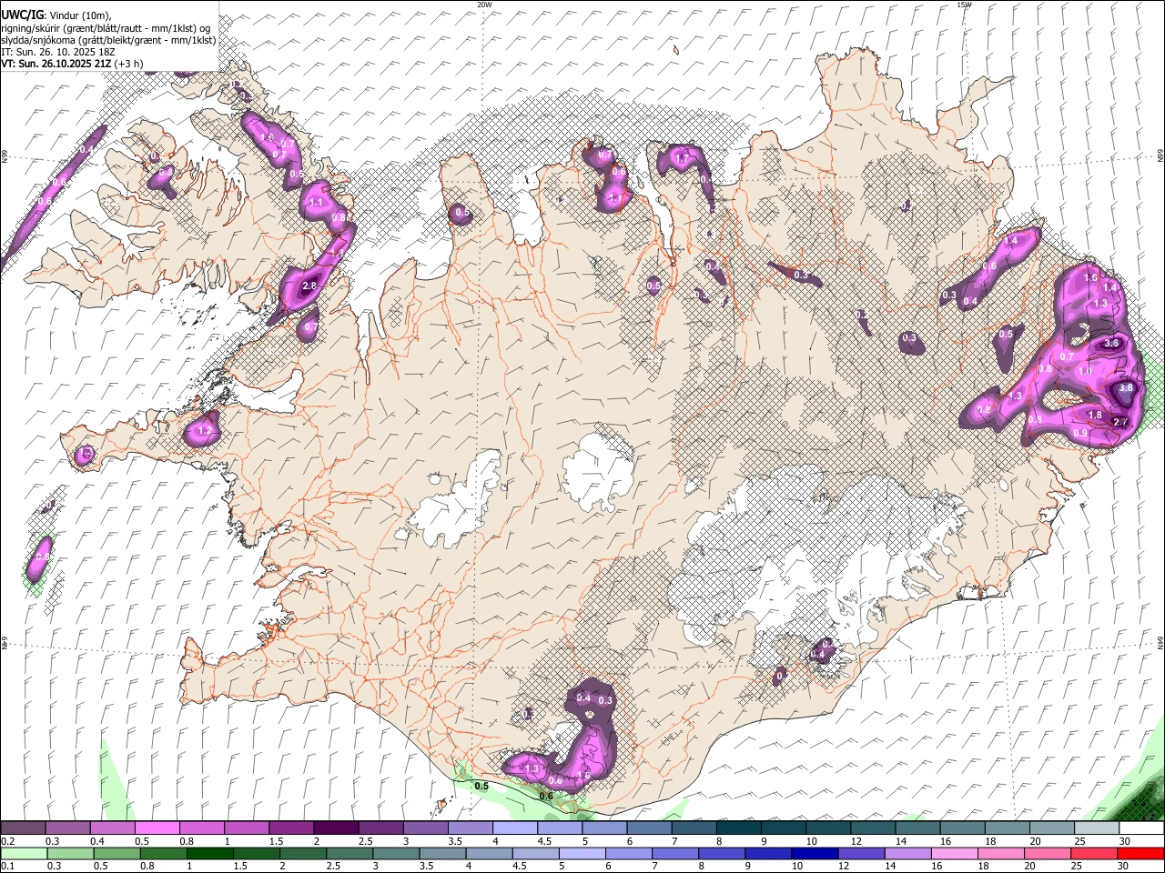The width and height of the screenshot is (1165, 873).
Task: Click the 3.8 snowfall value label
Action: 1126,388
